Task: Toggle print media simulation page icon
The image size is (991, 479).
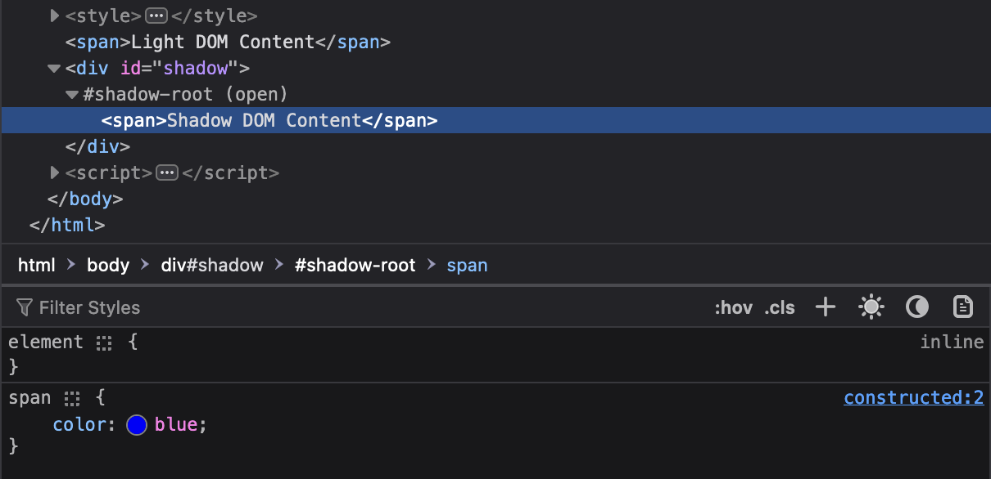Action: pyautogui.click(x=963, y=307)
